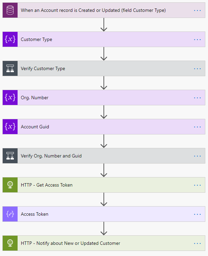208x256 pixels.
Task: Insert a step below the Customer Type arrow
Action: pyautogui.click(x=104, y=54)
